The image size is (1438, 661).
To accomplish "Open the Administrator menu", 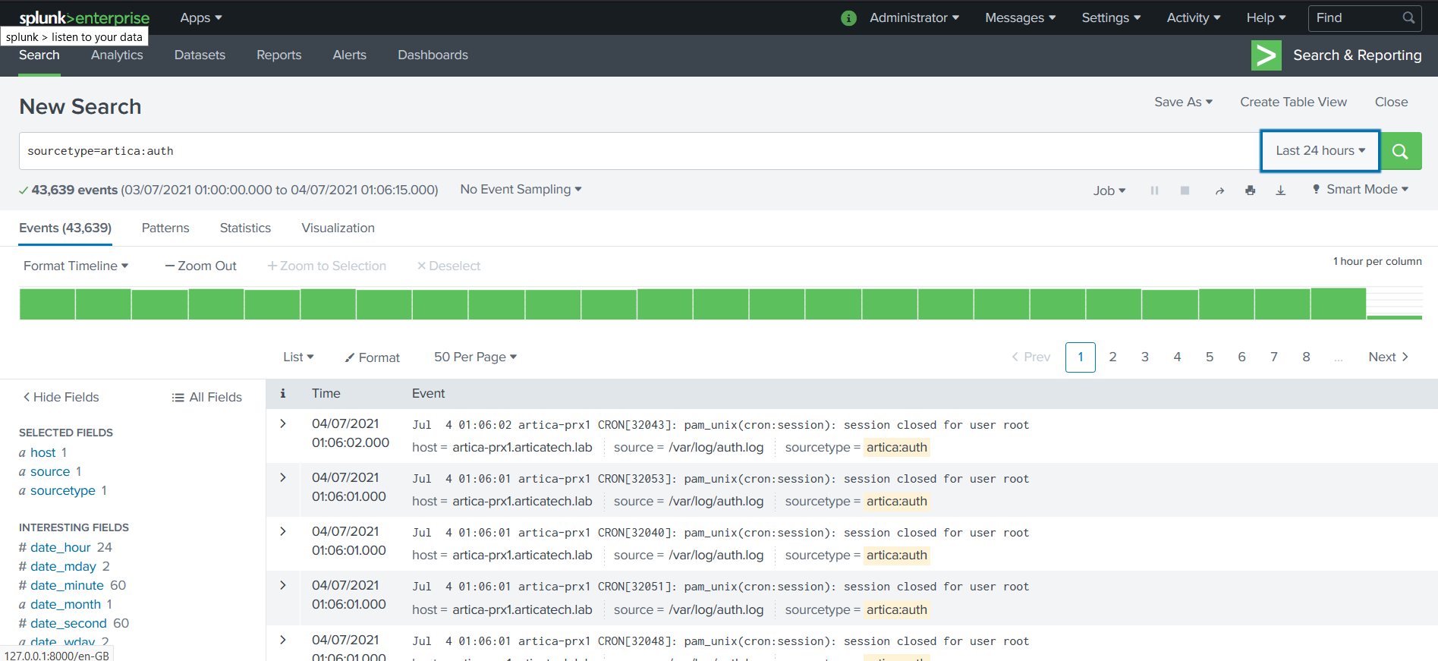I will 914,17.
